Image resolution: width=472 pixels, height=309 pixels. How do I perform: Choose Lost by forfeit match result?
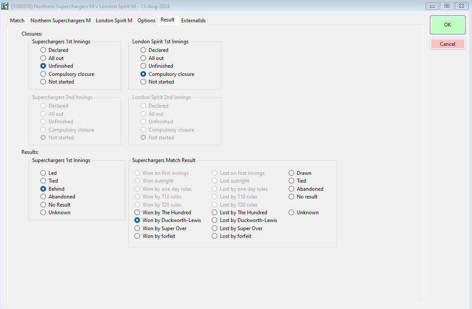click(231, 236)
